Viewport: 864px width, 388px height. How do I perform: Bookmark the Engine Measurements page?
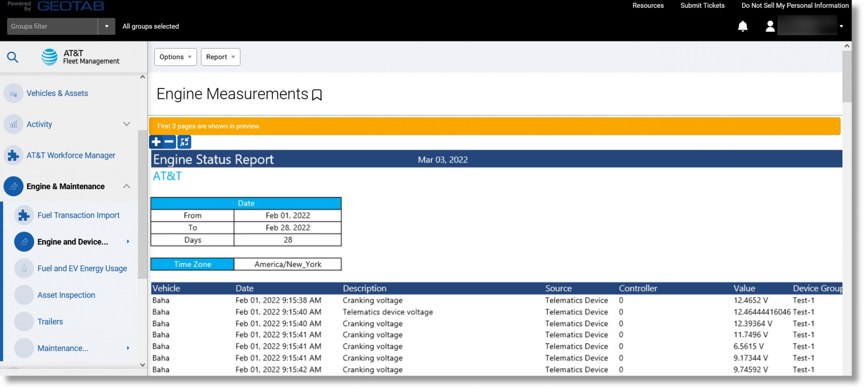click(x=317, y=95)
